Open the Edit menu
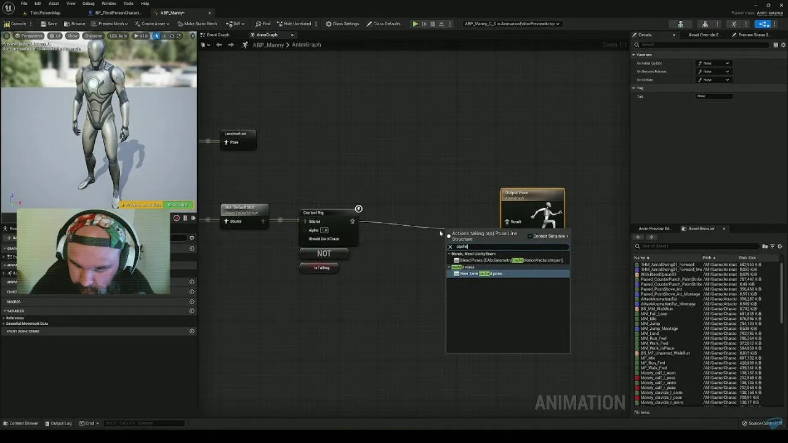 coord(38,3)
